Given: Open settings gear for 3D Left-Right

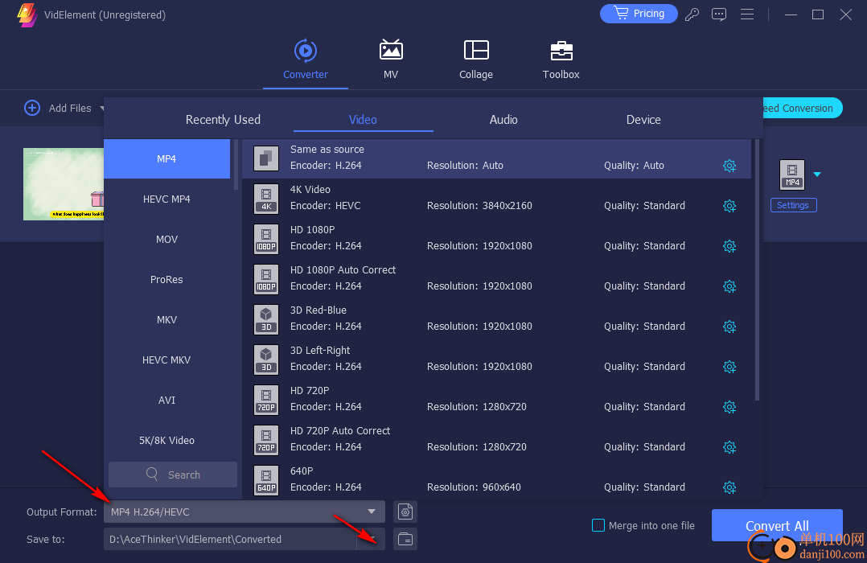Looking at the screenshot, I should (729, 367).
